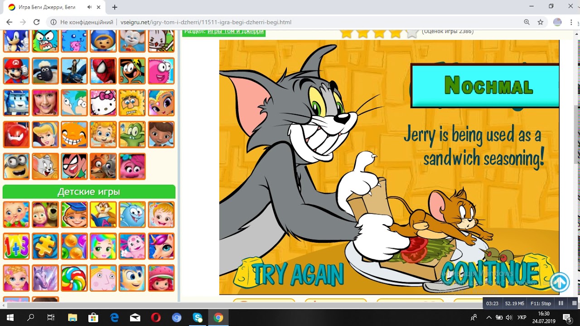Open the pink Trolls Poppy game icon

(132, 166)
